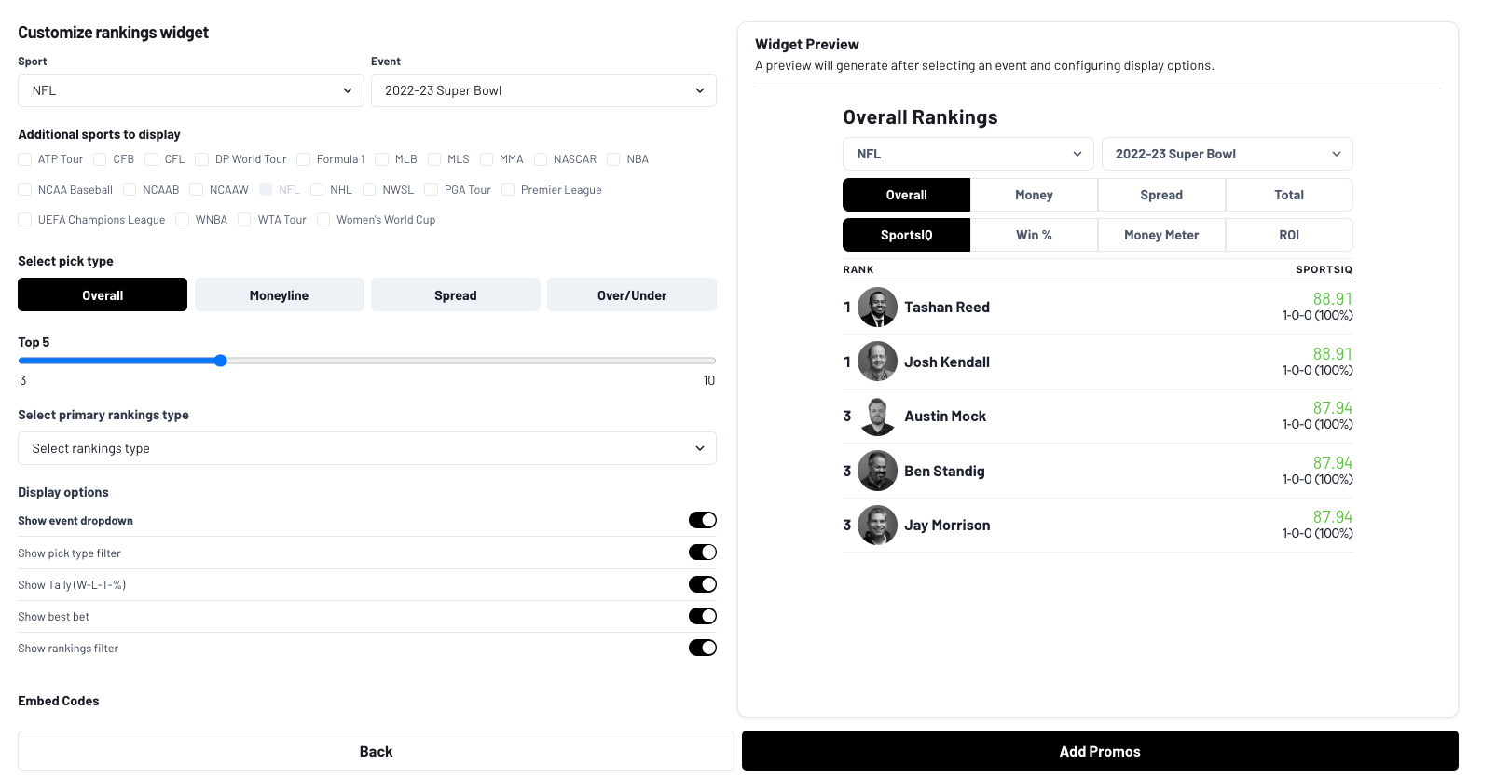
Task: Open the Event dropdown in customize panel
Action: pyautogui.click(x=543, y=90)
